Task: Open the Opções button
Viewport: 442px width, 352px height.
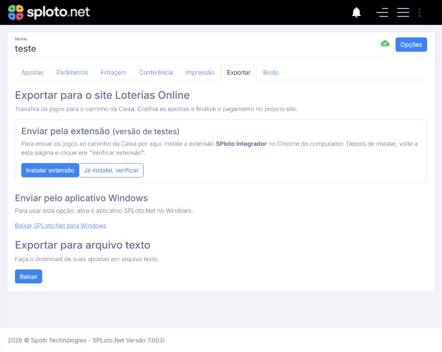Action: pos(411,44)
